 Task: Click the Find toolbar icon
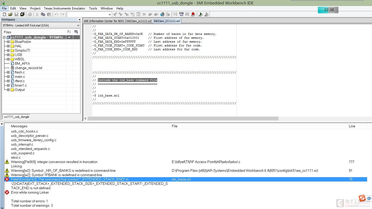coord(127,14)
